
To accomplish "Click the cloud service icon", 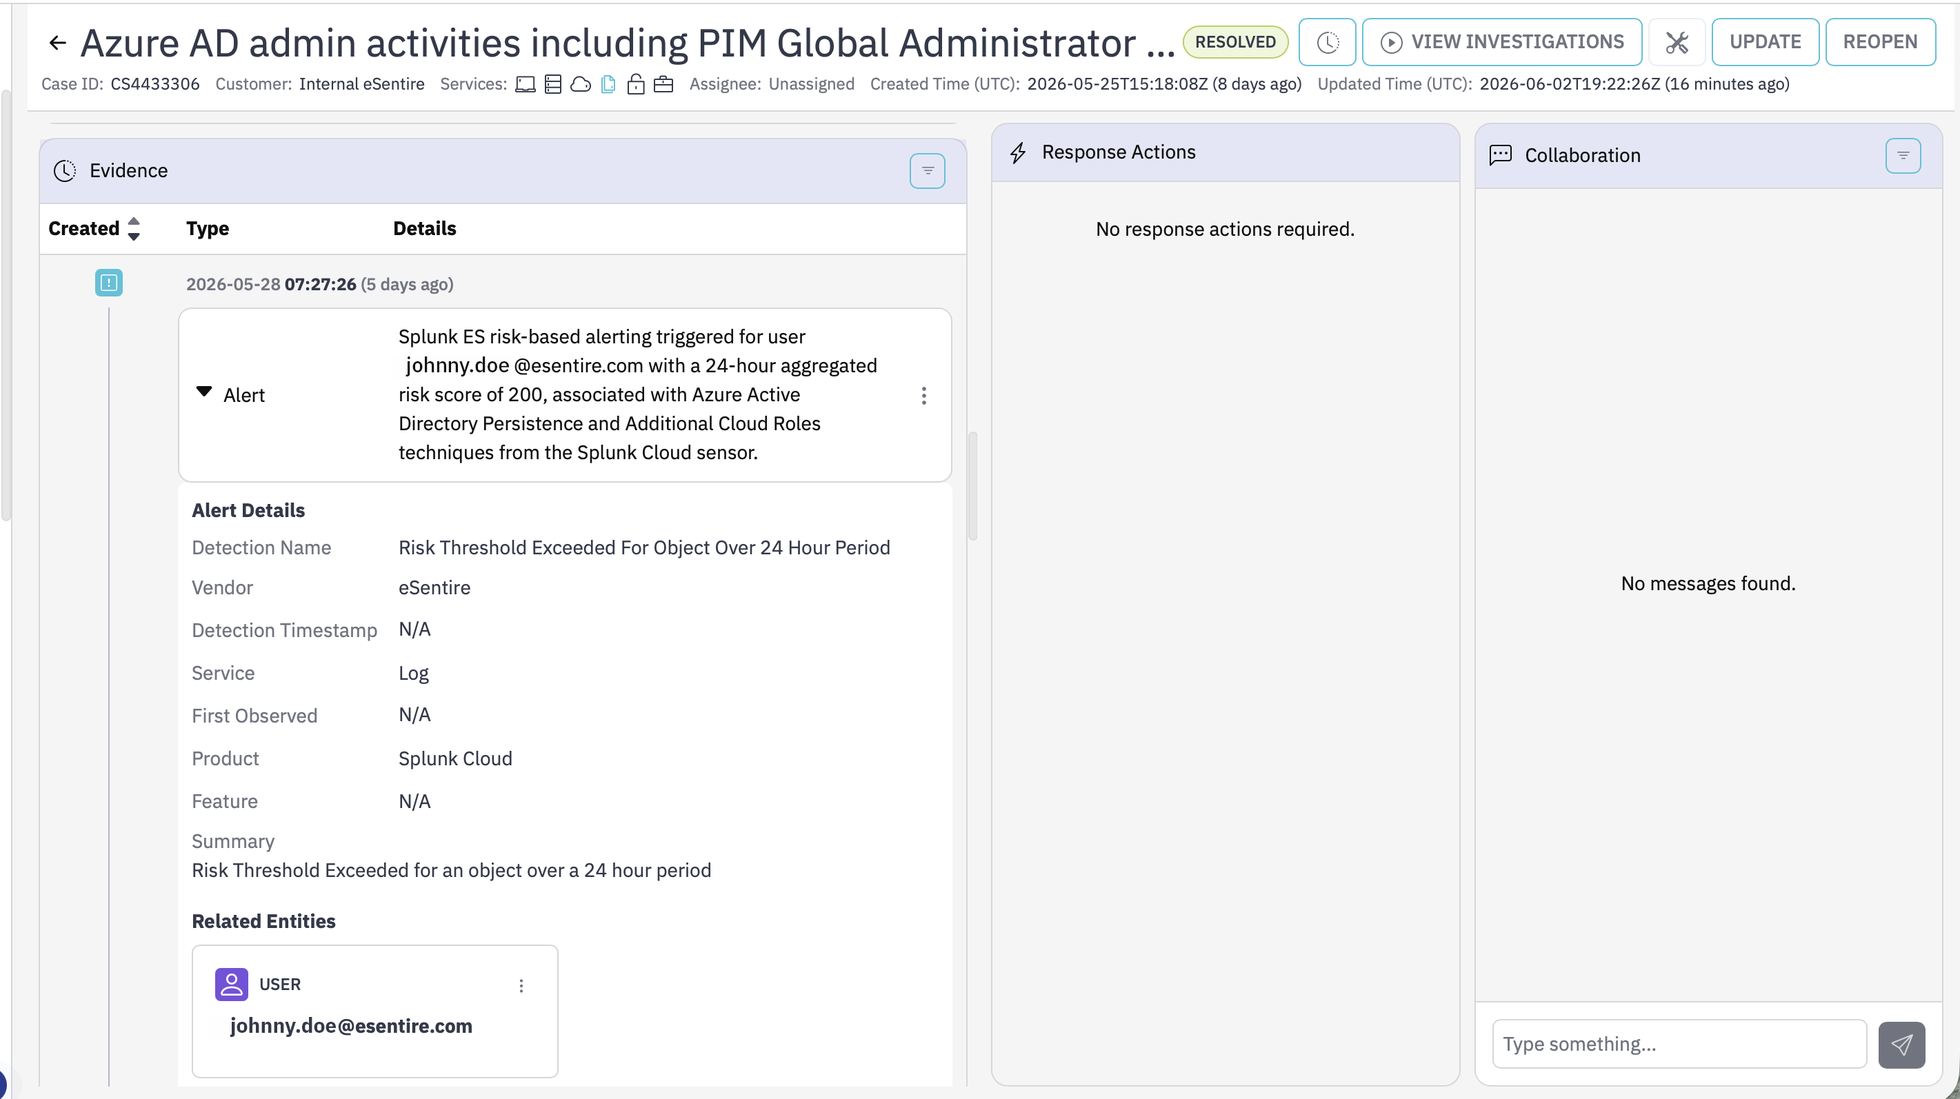I will click(x=581, y=84).
